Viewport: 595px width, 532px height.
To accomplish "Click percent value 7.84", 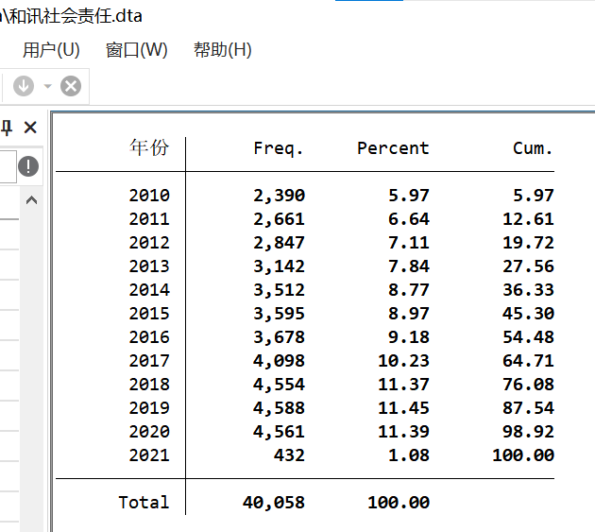I will [x=409, y=266].
